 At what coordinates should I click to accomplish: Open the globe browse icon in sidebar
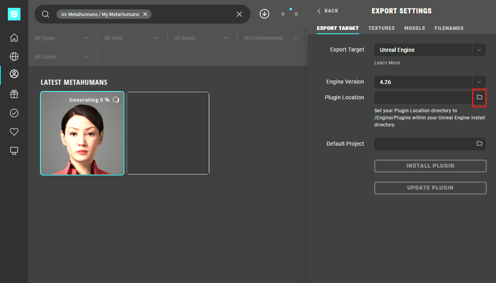[x=14, y=57]
